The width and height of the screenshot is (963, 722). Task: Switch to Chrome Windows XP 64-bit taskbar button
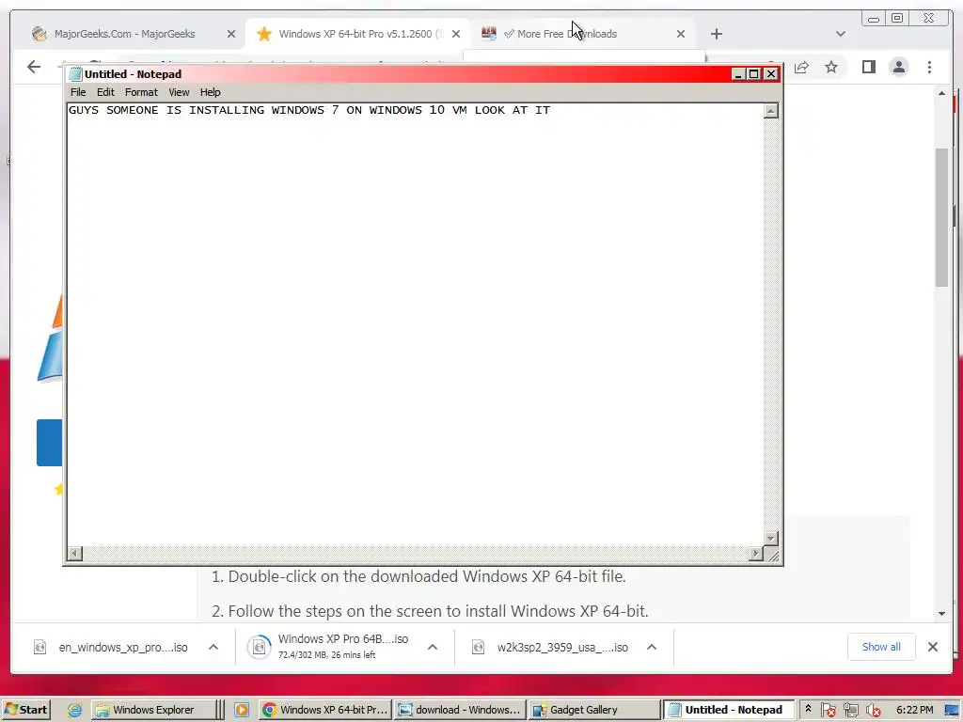click(325, 710)
